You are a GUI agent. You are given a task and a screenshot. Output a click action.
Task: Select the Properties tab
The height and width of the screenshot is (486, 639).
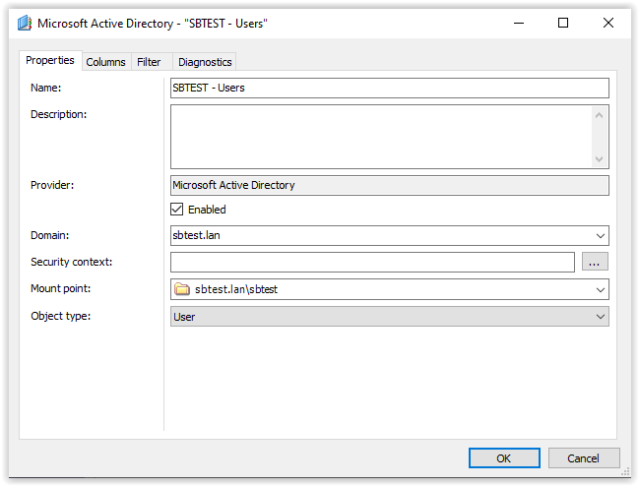(50, 60)
